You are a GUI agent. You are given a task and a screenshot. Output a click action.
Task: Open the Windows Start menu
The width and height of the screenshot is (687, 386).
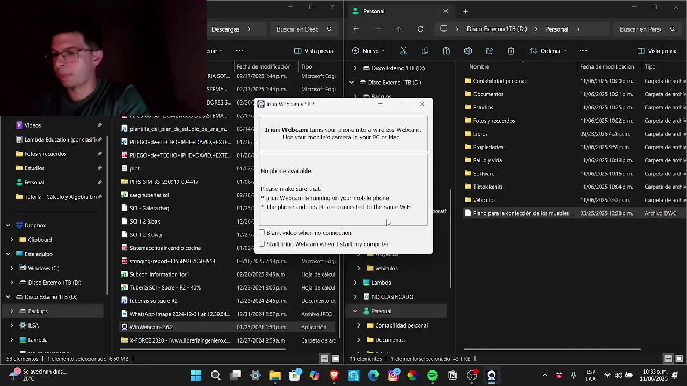coord(196,375)
